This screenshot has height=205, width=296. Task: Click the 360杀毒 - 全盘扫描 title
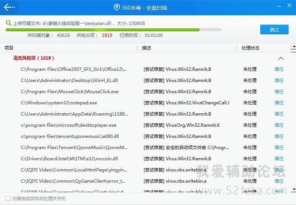[144, 8]
